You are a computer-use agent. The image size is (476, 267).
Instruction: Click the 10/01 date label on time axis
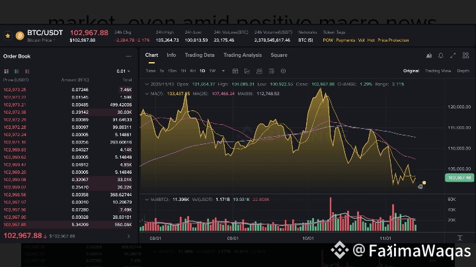point(308,239)
